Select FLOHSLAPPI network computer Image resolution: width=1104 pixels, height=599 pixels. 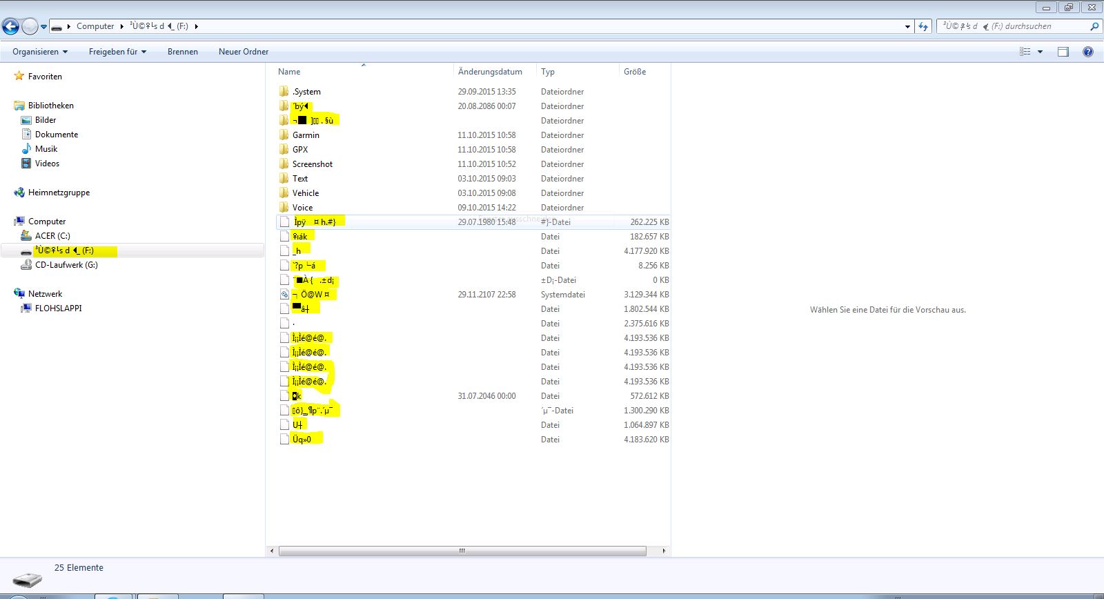pyautogui.click(x=58, y=308)
